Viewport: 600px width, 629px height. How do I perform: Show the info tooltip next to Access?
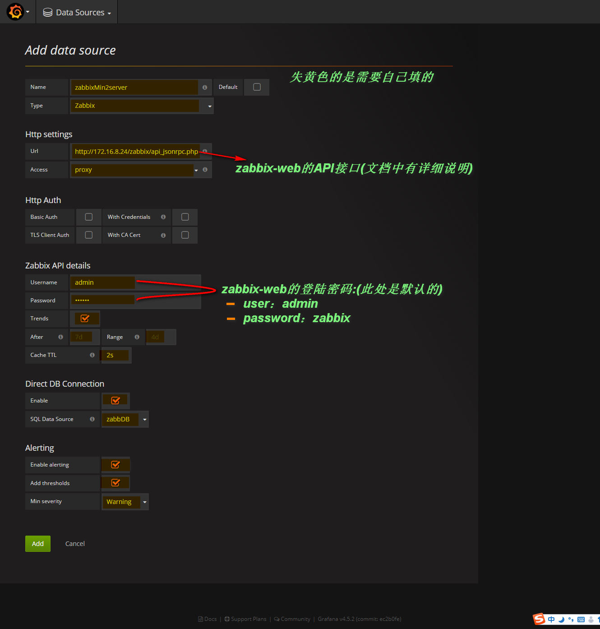pos(205,170)
